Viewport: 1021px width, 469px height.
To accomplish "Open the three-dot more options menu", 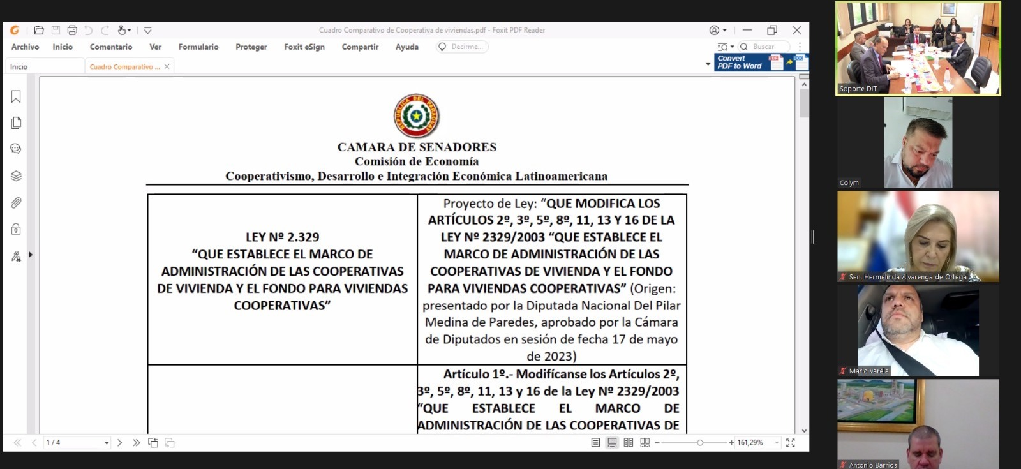I will [799, 47].
